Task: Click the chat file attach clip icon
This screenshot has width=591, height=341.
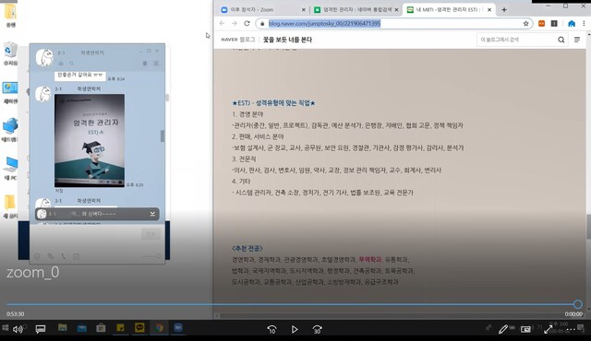Action: [50, 256]
